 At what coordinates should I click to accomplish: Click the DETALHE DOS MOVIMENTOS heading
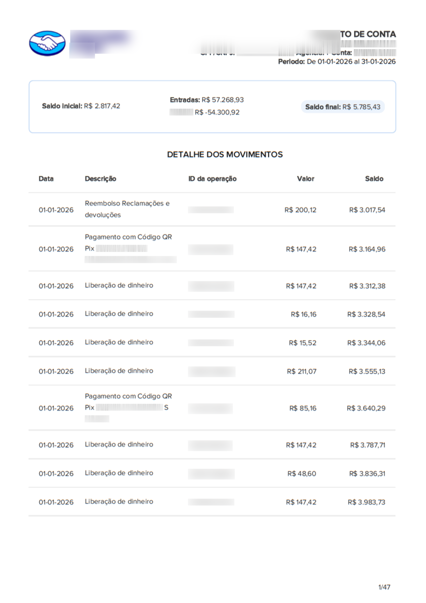pyautogui.click(x=225, y=155)
